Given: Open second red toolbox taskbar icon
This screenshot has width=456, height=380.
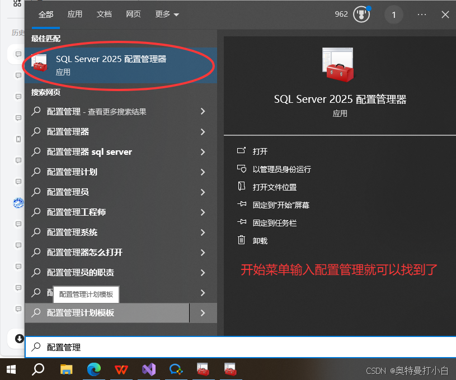Looking at the screenshot, I should pos(231,369).
